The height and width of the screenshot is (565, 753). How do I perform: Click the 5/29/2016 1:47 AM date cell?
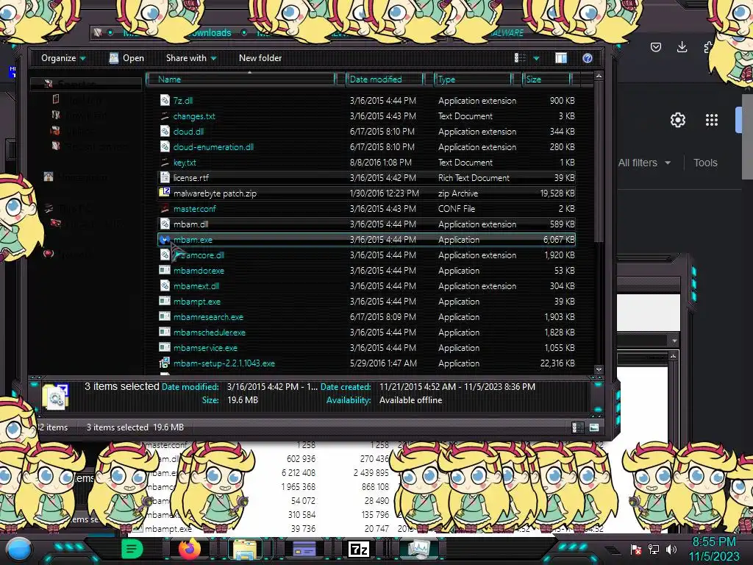click(x=383, y=363)
